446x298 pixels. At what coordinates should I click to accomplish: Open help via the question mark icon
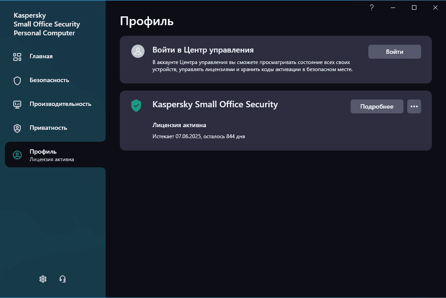coord(371,8)
